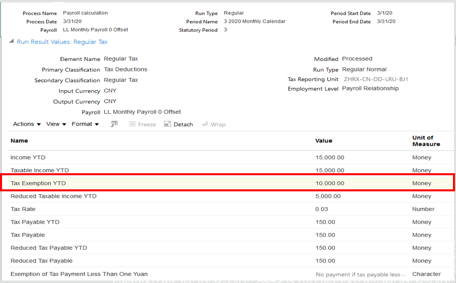The width and height of the screenshot is (456, 283).
Task: Click the 10,000.00 Tax Exemption YTD value
Action: click(330, 183)
